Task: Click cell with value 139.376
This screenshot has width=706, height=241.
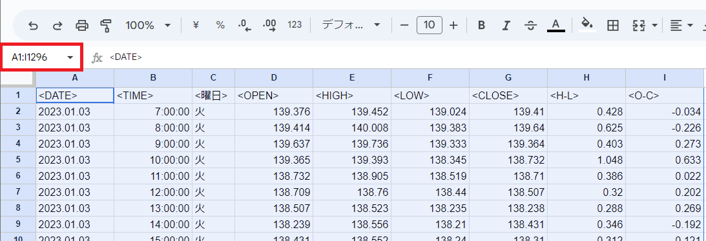Action: [x=274, y=111]
